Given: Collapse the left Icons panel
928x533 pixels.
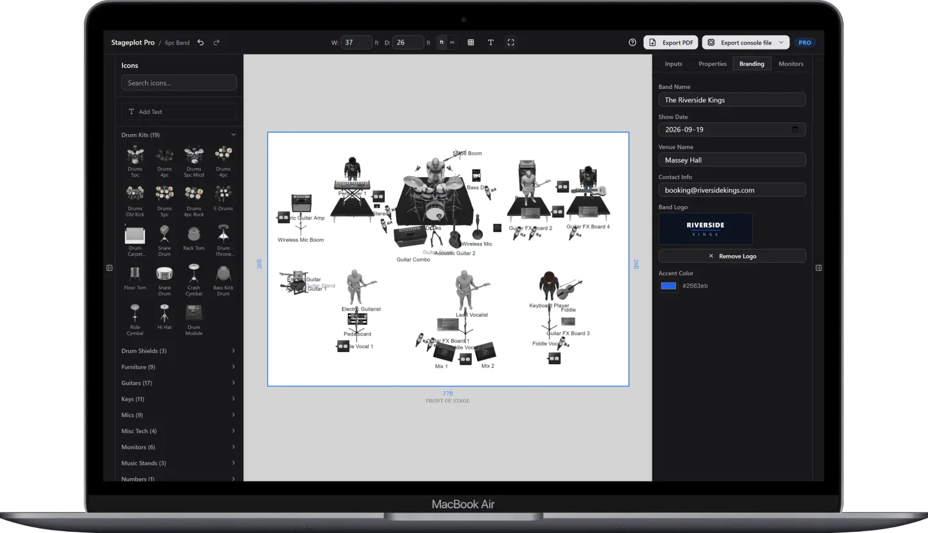Looking at the screenshot, I should tap(110, 268).
